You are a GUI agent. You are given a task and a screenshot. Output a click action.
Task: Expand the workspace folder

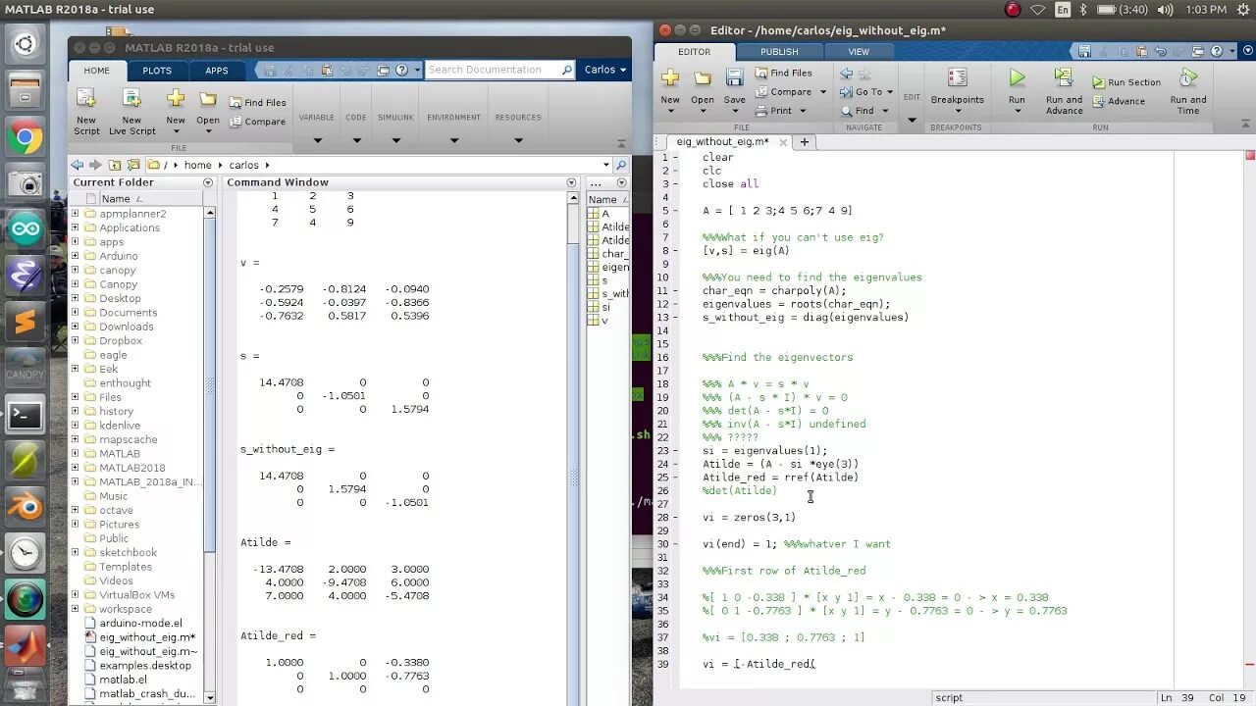click(76, 609)
